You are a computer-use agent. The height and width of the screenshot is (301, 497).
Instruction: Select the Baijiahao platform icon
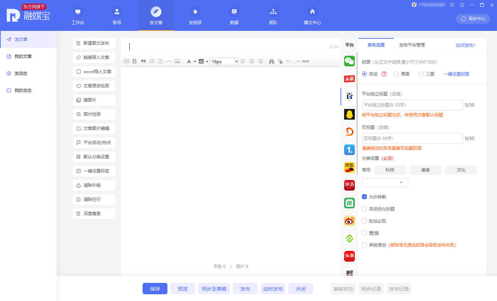click(349, 97)
